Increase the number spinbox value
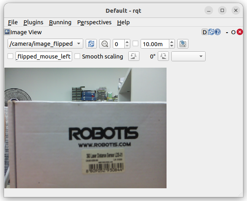Screen dimensions: 247x201 [127, 42]
